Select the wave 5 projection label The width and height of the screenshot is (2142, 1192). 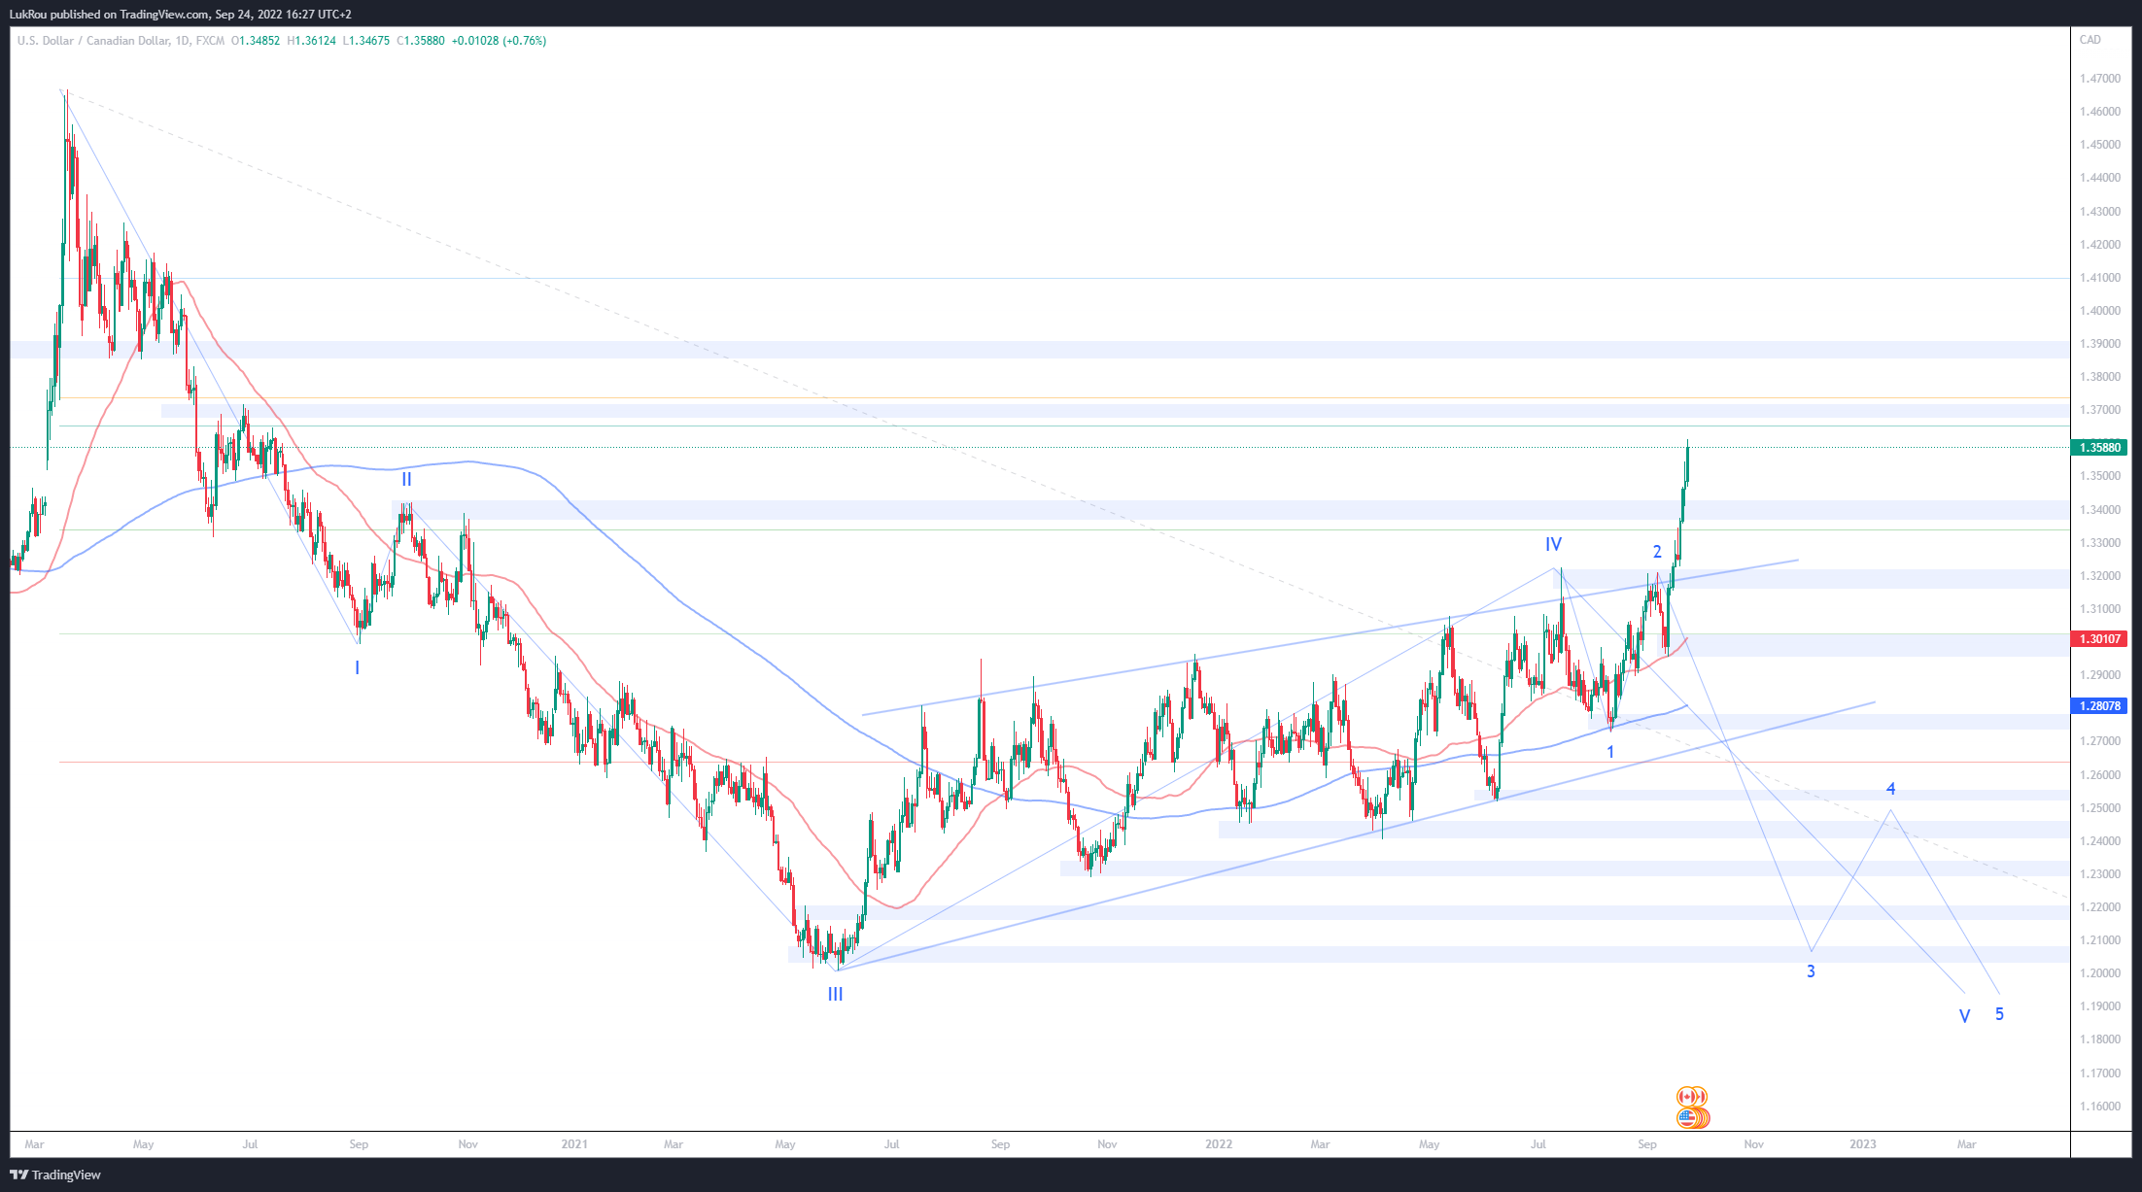click(1999, 1014)
